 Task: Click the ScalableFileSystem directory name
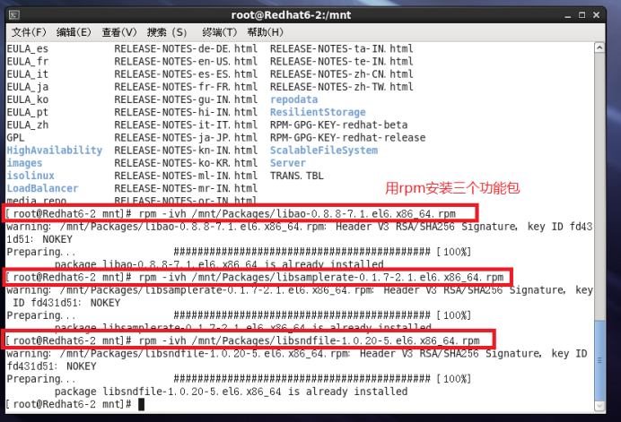(324, 151)
